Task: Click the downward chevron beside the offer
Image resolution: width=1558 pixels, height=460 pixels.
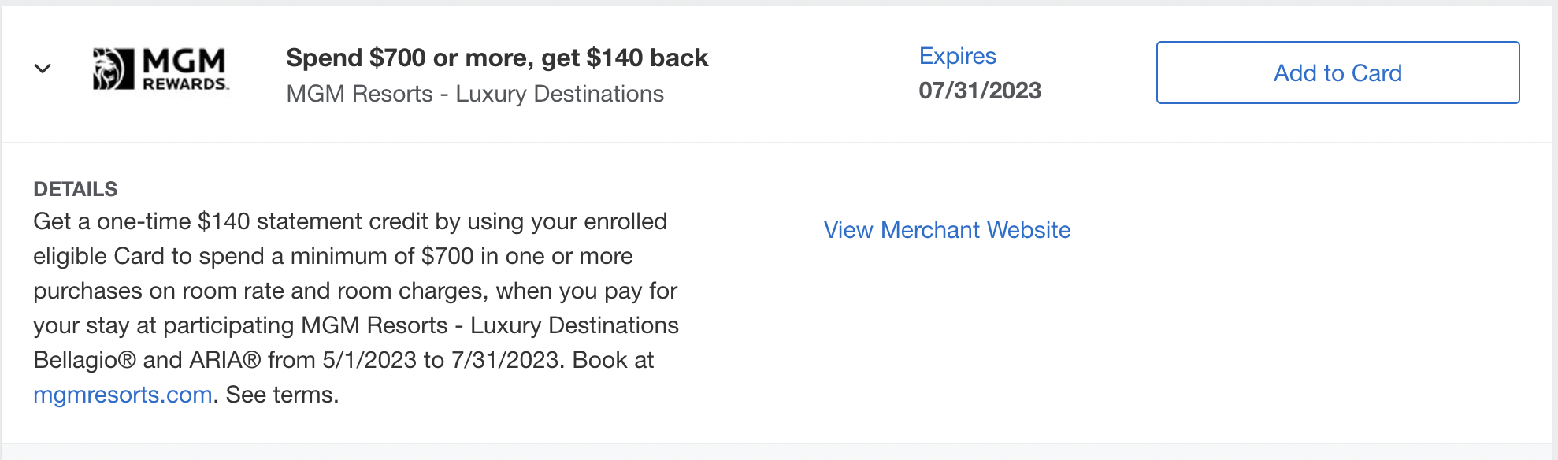Action: [x=43, y=67]
